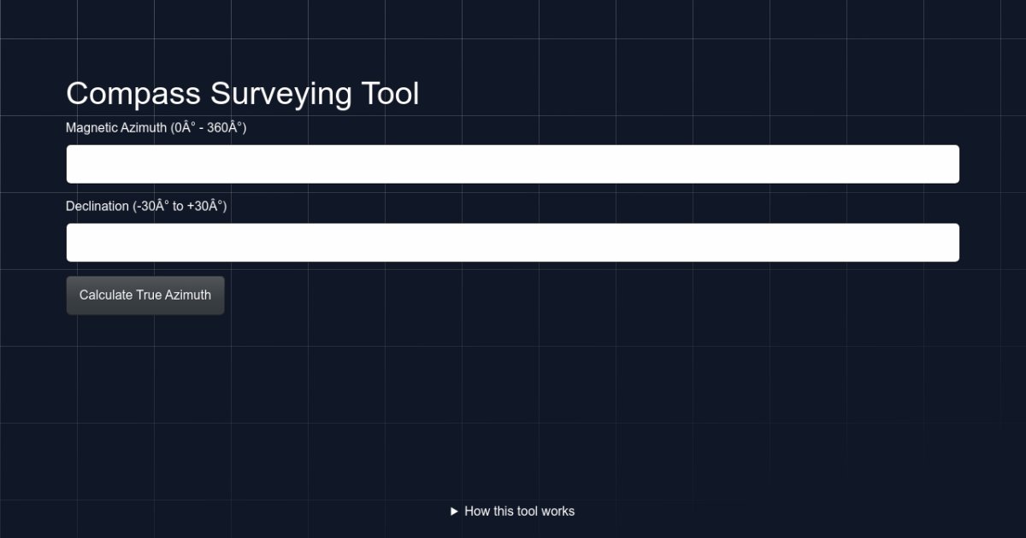Activate the empty field under Magnetic Azimuth label
This screenshot has width=1026, height=538.
pos(513,164)
